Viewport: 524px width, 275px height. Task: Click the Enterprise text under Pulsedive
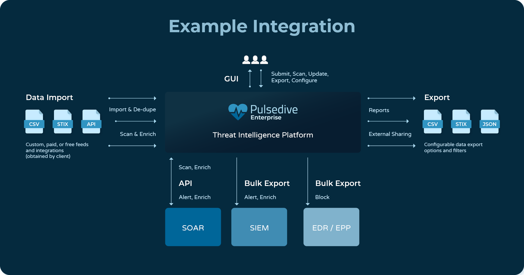point(266,117)
